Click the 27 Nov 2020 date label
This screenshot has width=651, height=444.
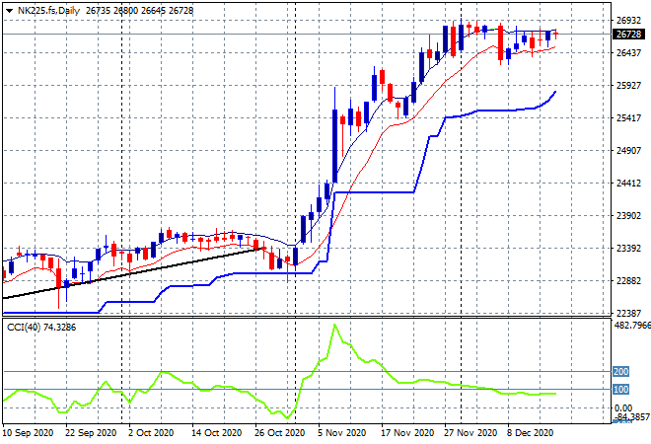(x=470, y=433)
